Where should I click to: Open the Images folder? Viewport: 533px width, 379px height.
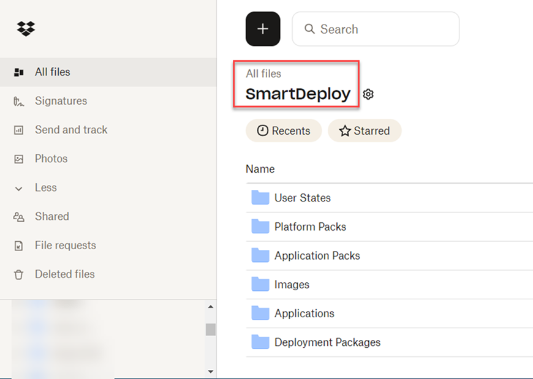click(292, 284)
